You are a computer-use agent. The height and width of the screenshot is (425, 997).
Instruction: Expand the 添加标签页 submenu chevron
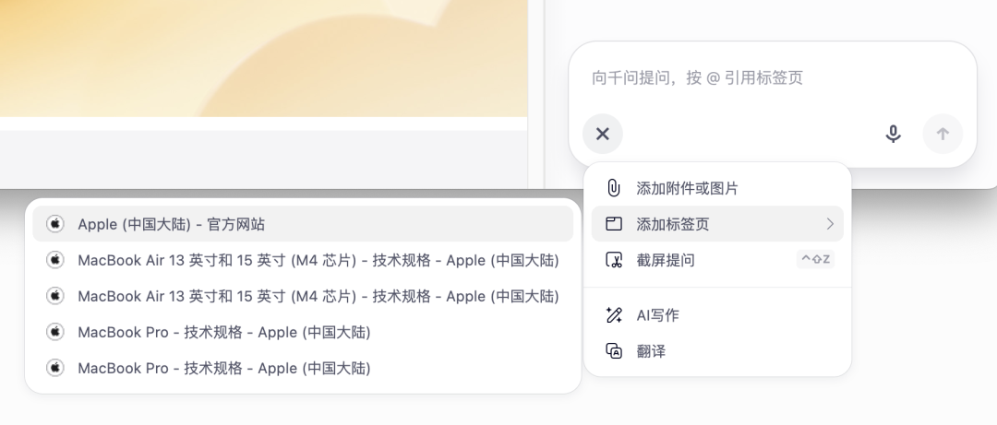click(x=830, y=224)
